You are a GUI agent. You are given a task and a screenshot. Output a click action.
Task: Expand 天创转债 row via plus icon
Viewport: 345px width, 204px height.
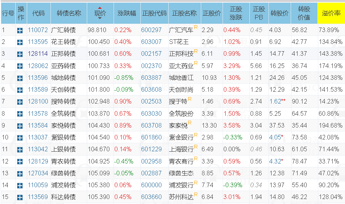(x=20, y=90)
